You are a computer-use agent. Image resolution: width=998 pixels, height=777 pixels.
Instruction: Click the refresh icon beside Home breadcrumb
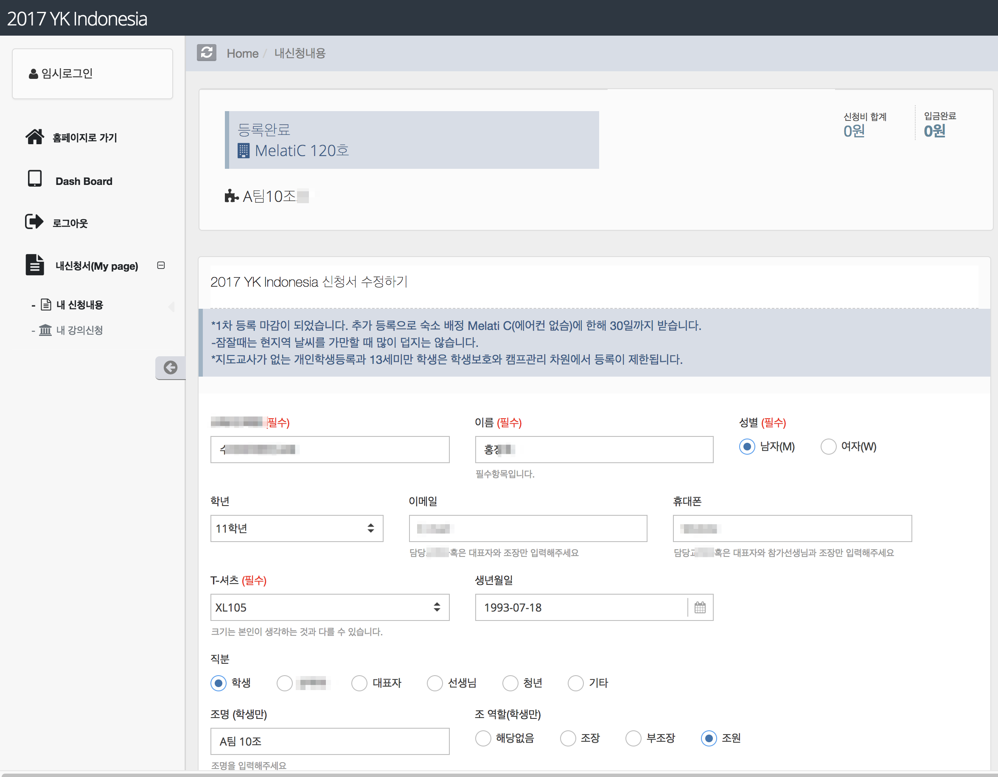pos(207,53)
